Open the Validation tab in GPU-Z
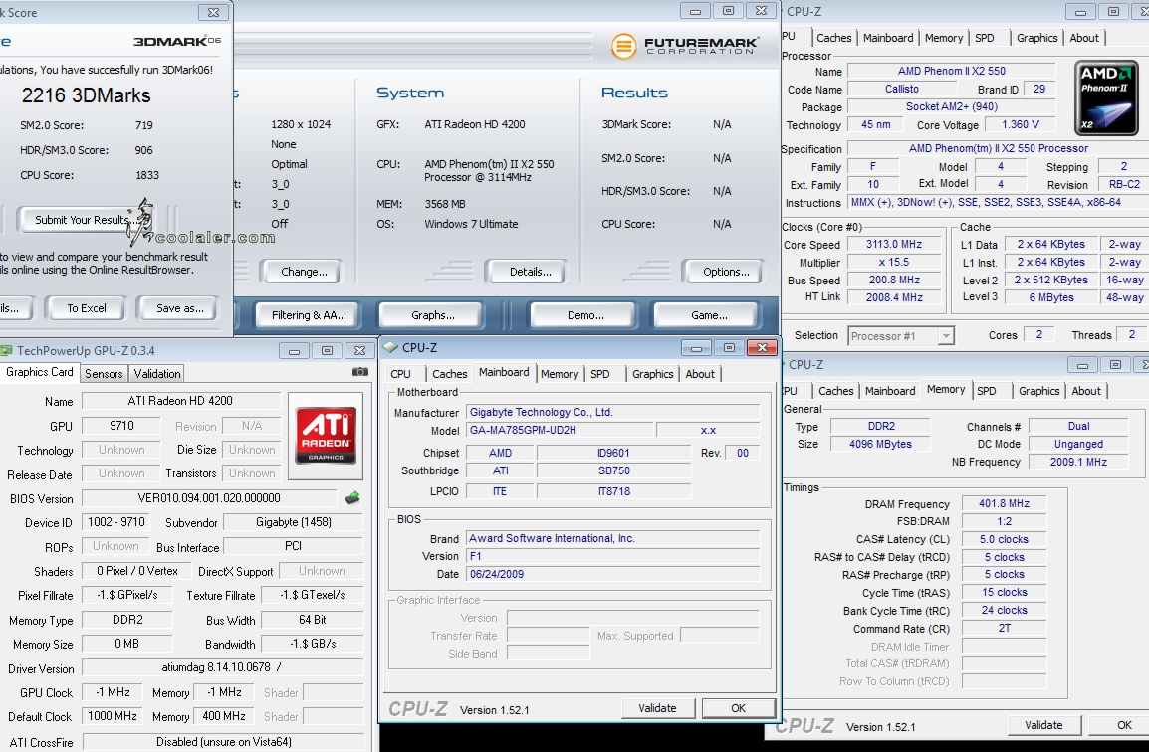Screen dimensions: 1149x752 tap(156, 373)
